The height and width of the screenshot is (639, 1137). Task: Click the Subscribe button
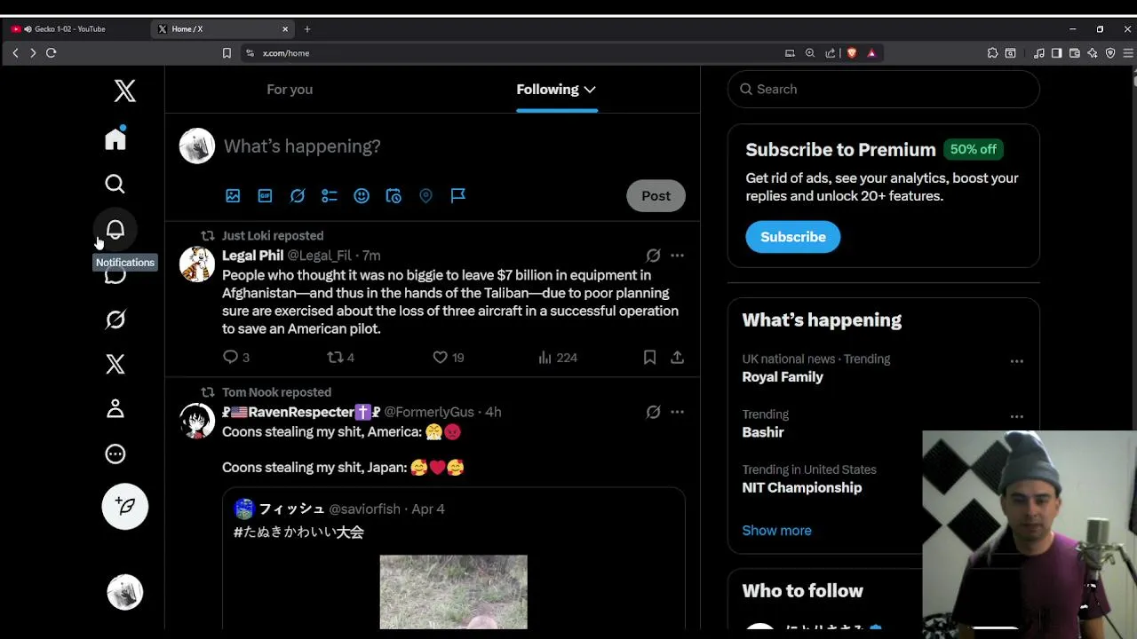pyautogui.click(x=793, y=237)
